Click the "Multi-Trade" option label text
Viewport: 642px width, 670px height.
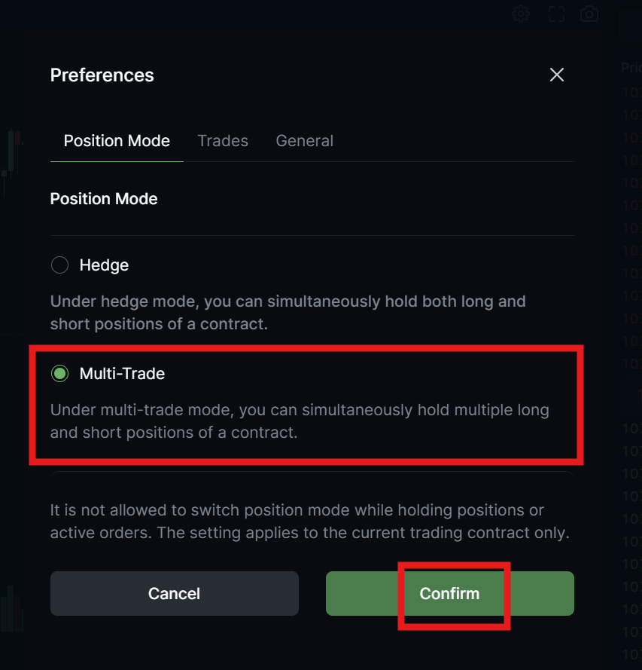122,373
